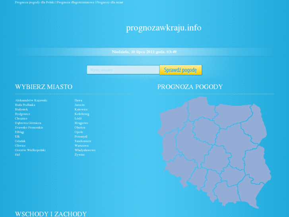Open forecast for Chojnice
Viewport: 289px width, 217px height.
[21, 118]
